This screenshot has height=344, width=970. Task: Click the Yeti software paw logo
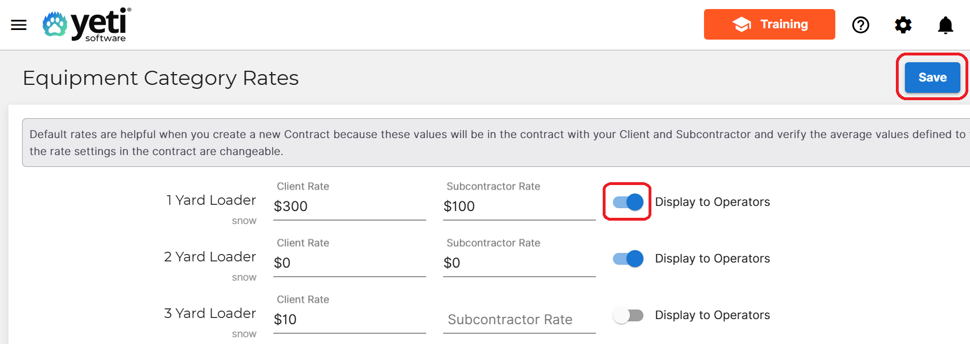click(55, 24)
